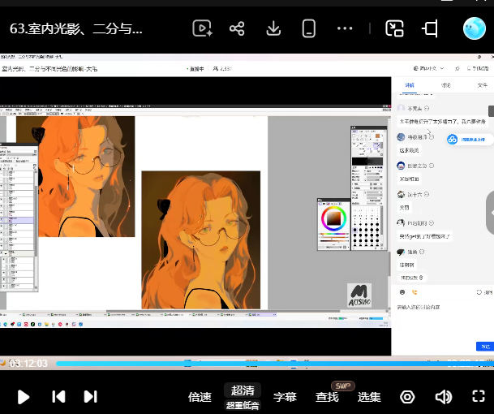Click the brush size dots grid
The image size is (494, 414).
pyautogui.click(x=366, y=227)
